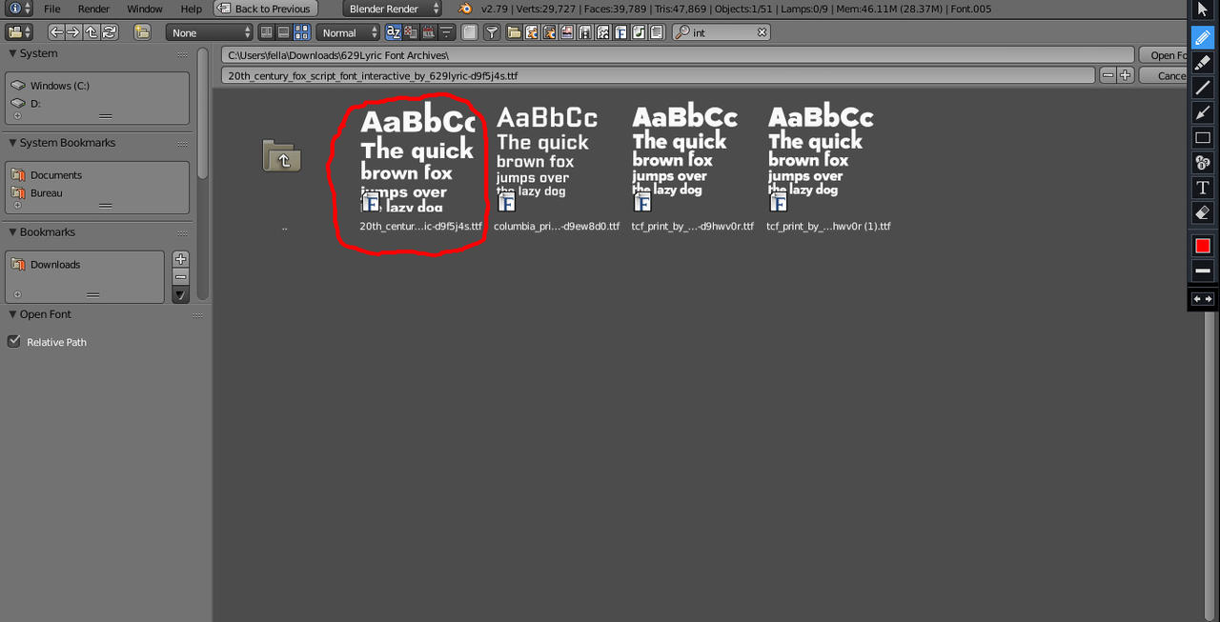This screenshot has width=1220, height=622.
Task: Click the Cancel button
Action: coord(1164,75)
